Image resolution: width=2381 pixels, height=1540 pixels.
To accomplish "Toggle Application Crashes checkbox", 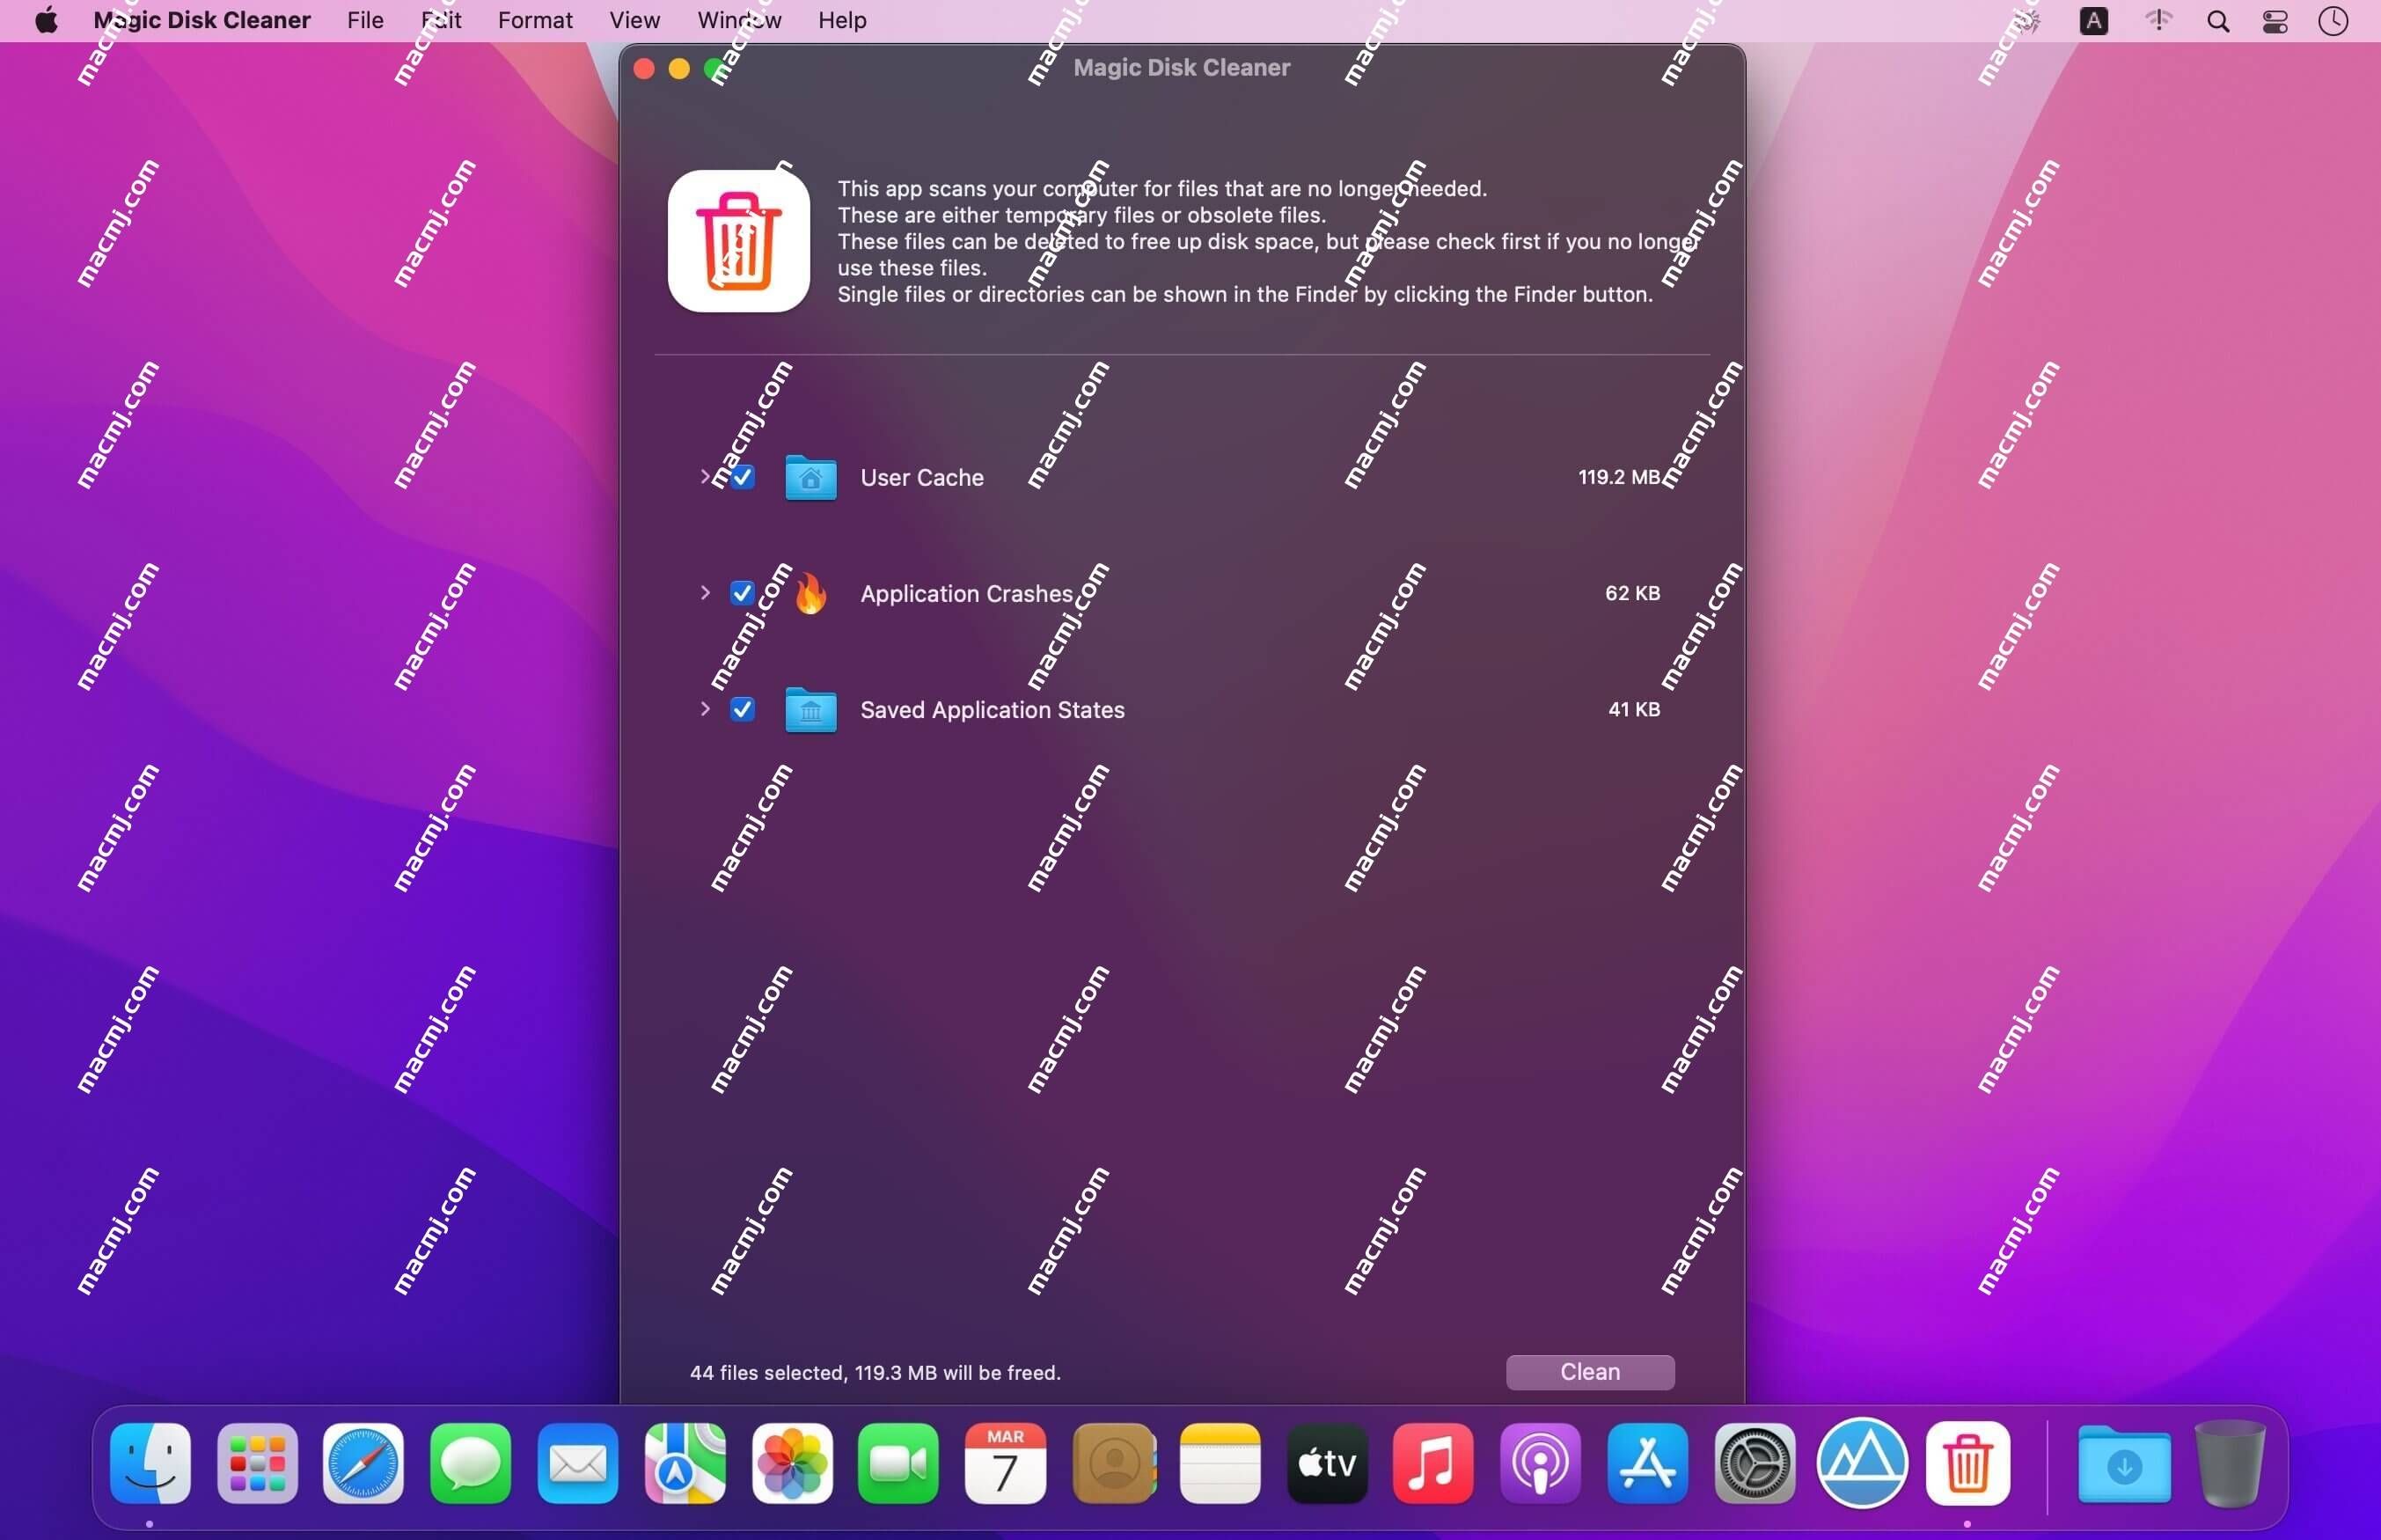I will (x=741, y=592).
